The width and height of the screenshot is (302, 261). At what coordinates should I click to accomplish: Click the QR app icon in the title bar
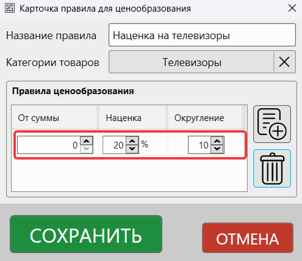point(10,8)
